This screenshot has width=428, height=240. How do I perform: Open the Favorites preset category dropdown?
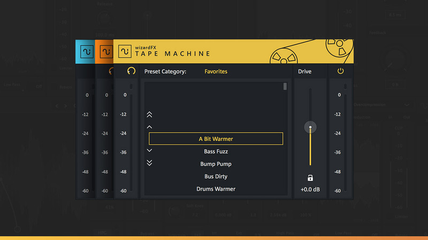tap(216, 71)
